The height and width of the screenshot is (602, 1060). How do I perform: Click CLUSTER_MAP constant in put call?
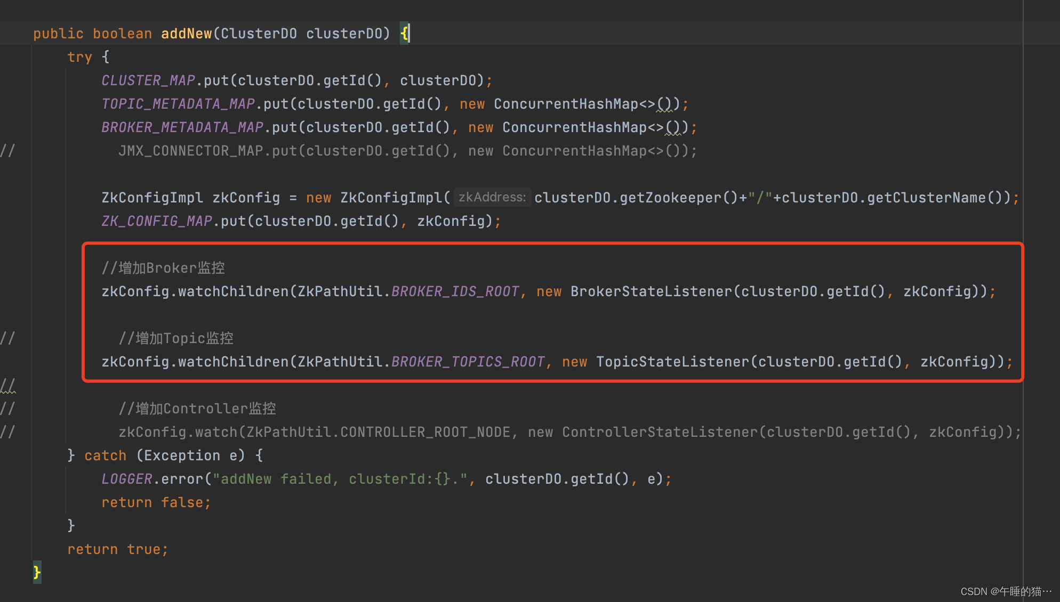[148, 80]
